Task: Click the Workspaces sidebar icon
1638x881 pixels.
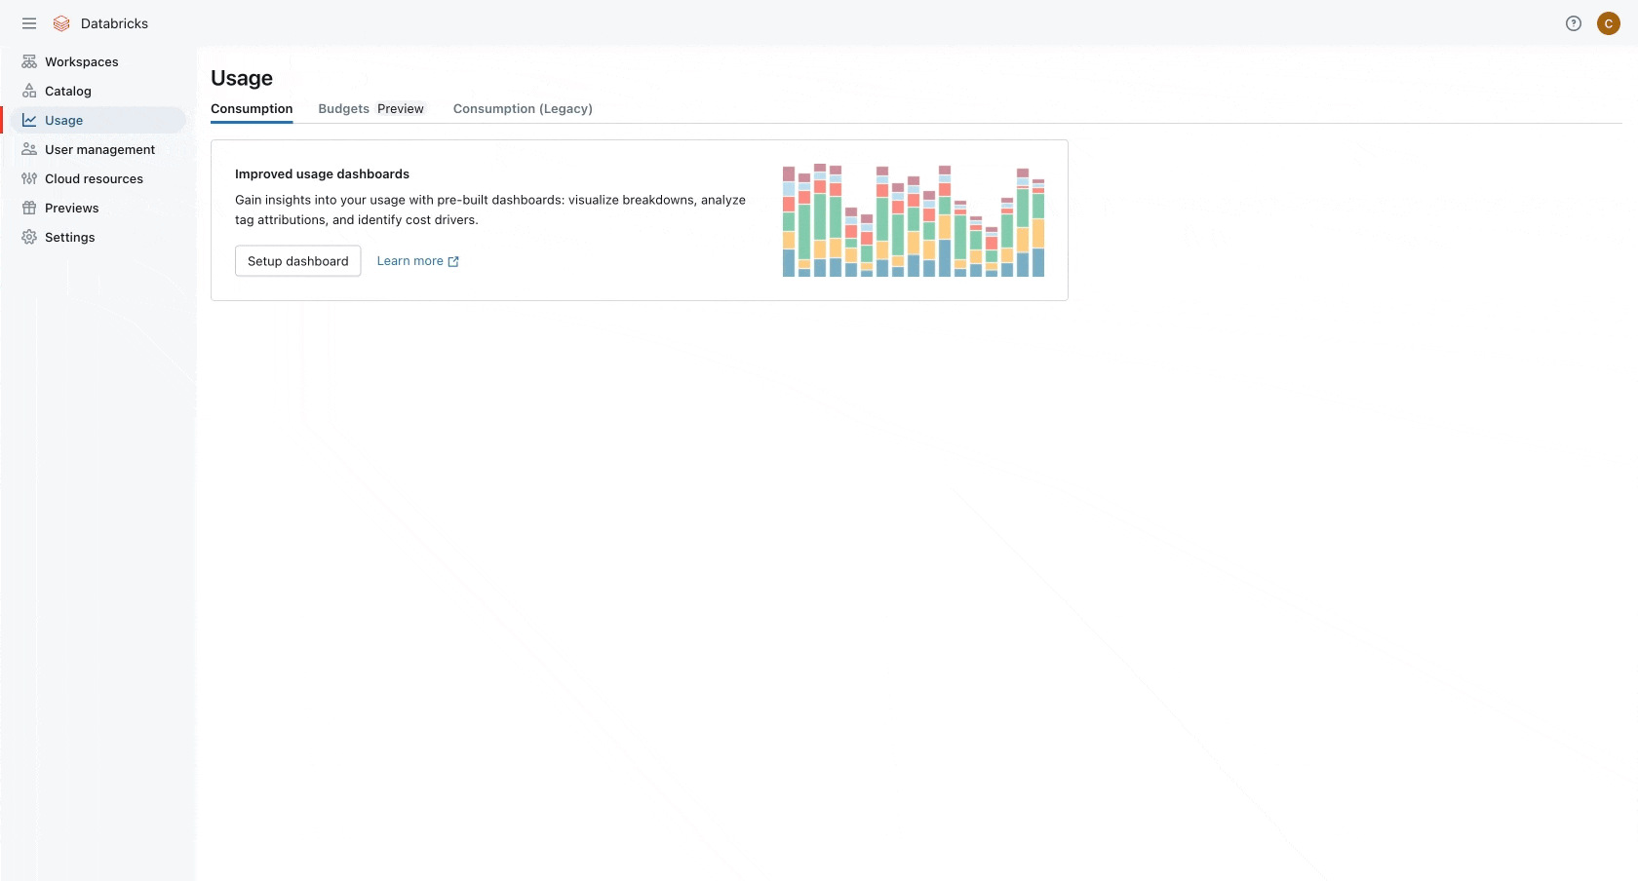Action: pyautogui.click(x=29, y=61)
